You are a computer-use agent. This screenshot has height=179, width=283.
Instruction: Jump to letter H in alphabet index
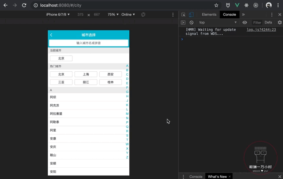pyautogui.click(x=127, y=96)
